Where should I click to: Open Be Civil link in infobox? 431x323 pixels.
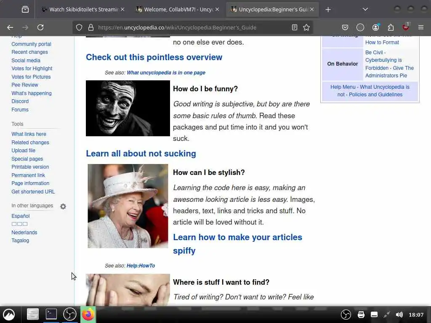click(x=374, y=52)
